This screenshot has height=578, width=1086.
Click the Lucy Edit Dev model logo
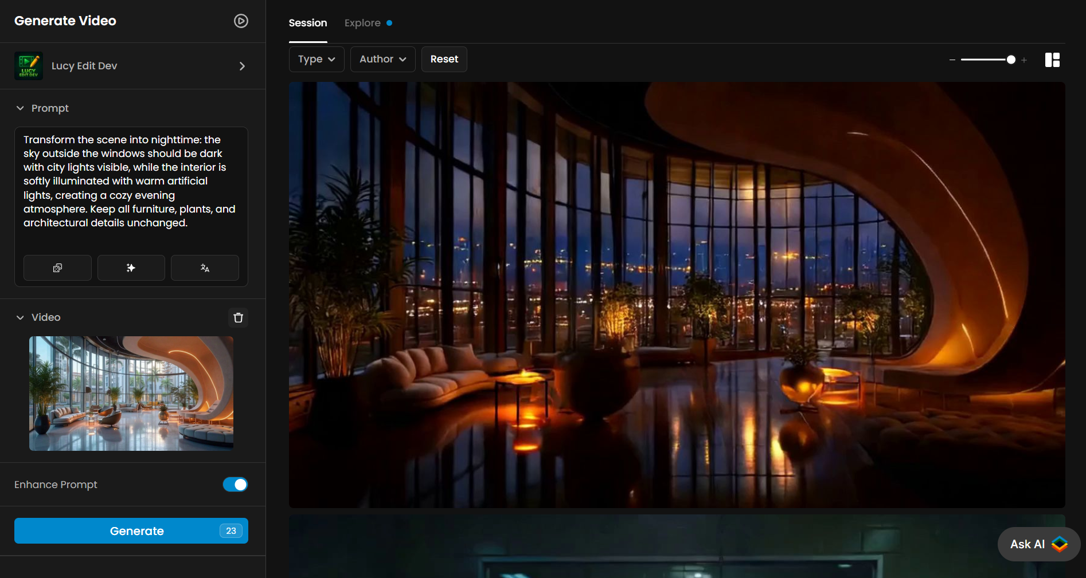(x=29, y=66)
